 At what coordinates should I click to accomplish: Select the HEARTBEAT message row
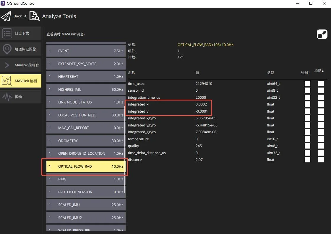[86, 77]
